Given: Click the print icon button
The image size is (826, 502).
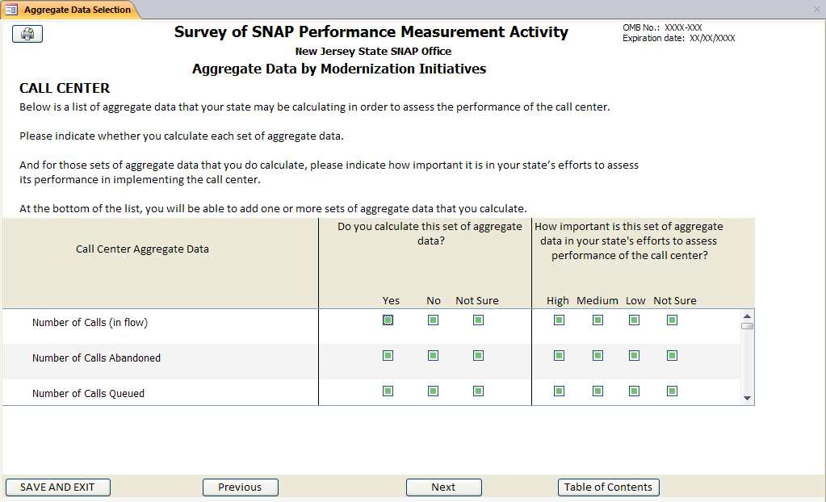Looking at the screenshot, I should coord(27,34).
